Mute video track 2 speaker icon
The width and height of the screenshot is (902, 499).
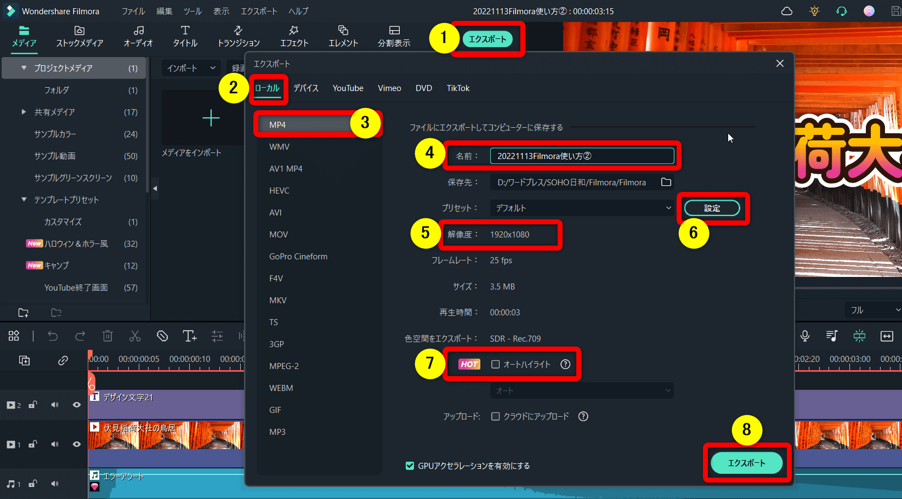point(55,405)
